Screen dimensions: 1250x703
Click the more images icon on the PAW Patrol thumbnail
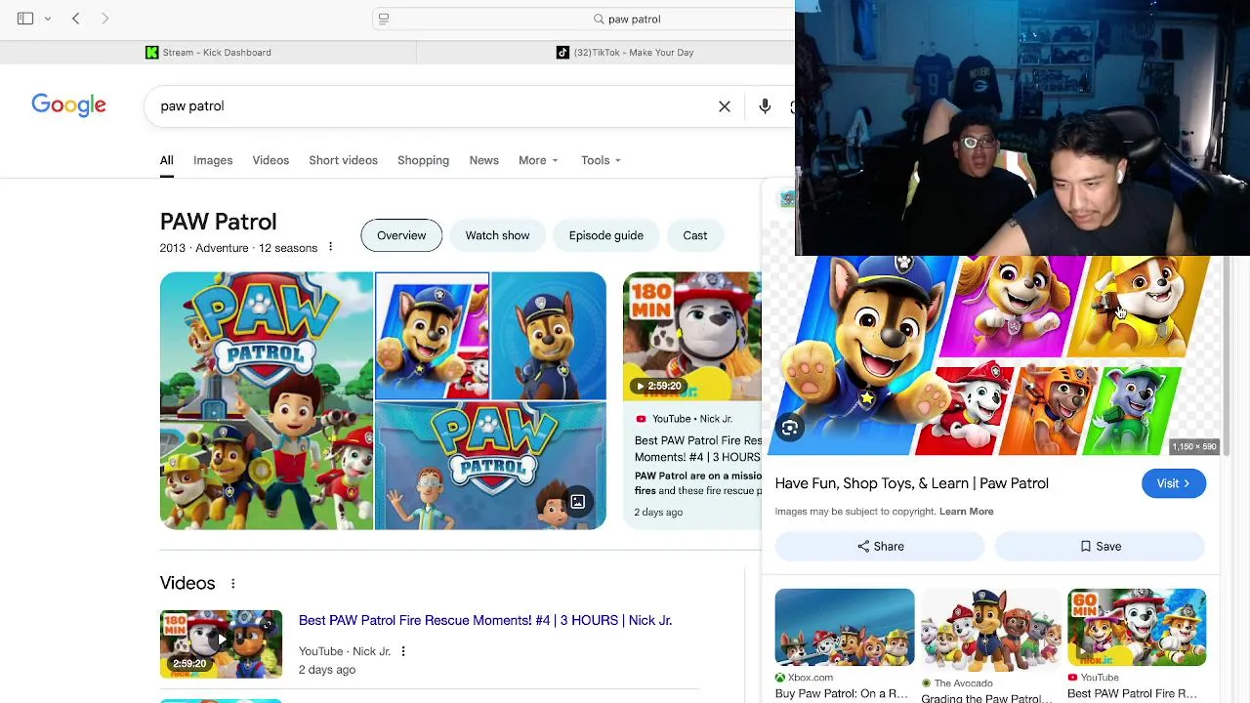tap(578, 502)
